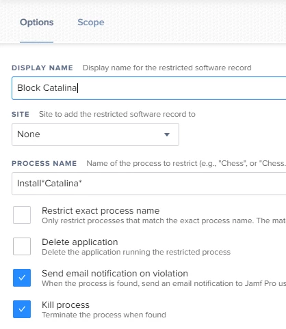Screen dimensions: 286x329
Task: Click the DISPLAY NAME heading label
Action: (x=42, y=68)
